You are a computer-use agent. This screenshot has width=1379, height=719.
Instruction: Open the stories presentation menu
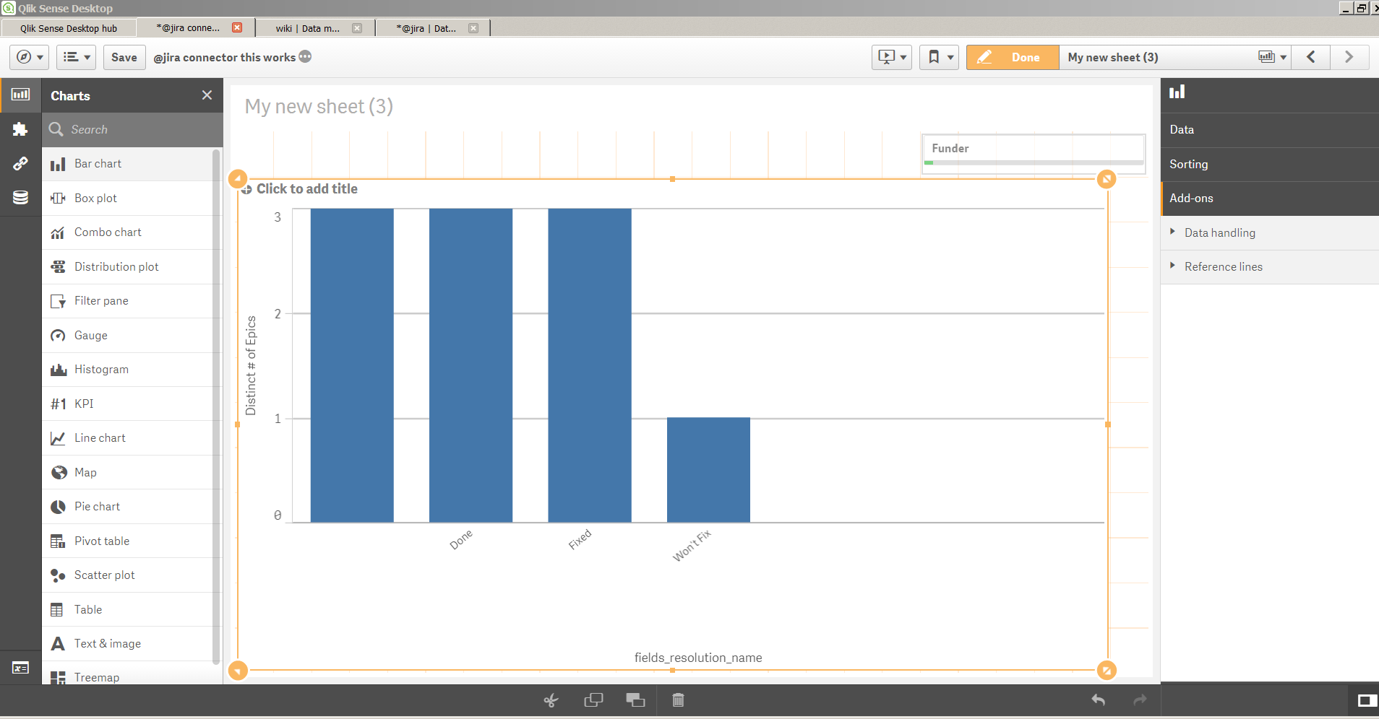click(892, 57)
